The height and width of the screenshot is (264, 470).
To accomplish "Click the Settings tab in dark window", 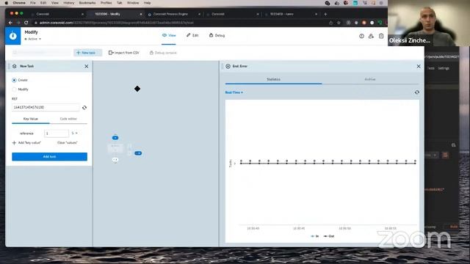I will (x=444, y=68).
